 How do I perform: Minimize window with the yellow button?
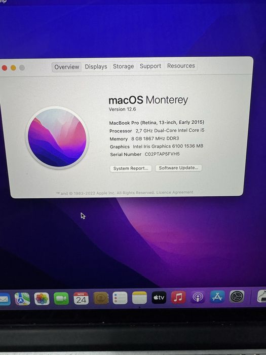tap(13, 67)
